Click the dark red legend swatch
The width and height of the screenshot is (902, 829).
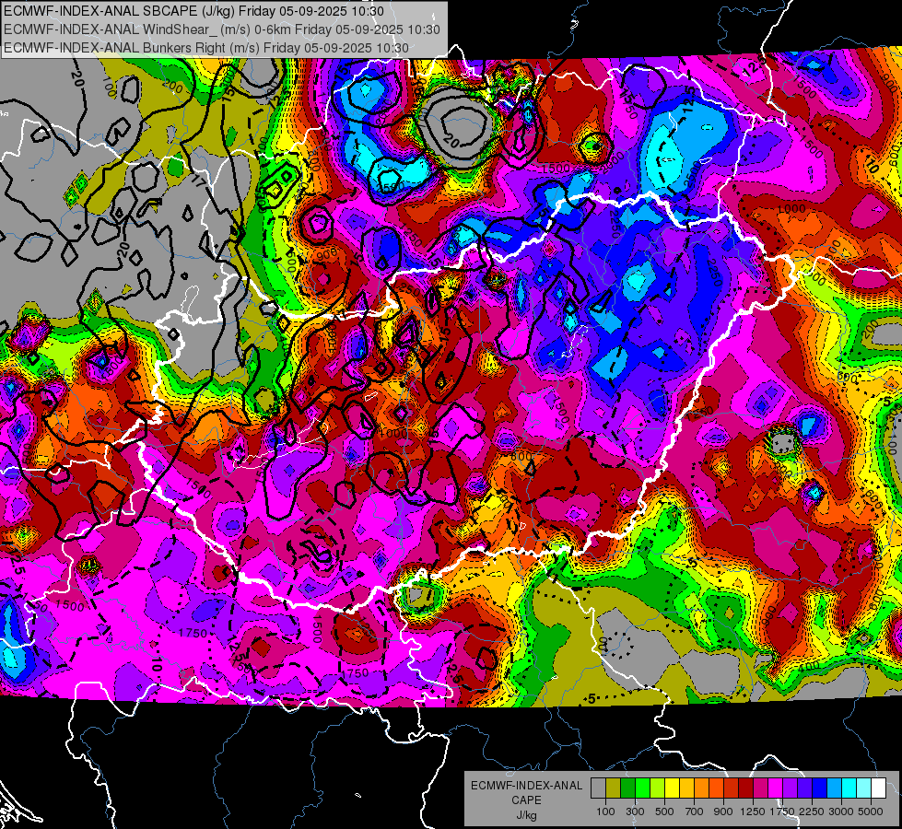pyautogui.click(x=746, y=788)
